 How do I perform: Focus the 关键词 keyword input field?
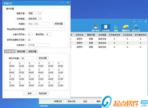[x=39, y=24]
